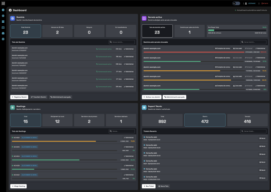The height and width of the screenshot is (192, 271).
Task: Open the dashboard icon in the sidebar
Action: coord(3,10)
